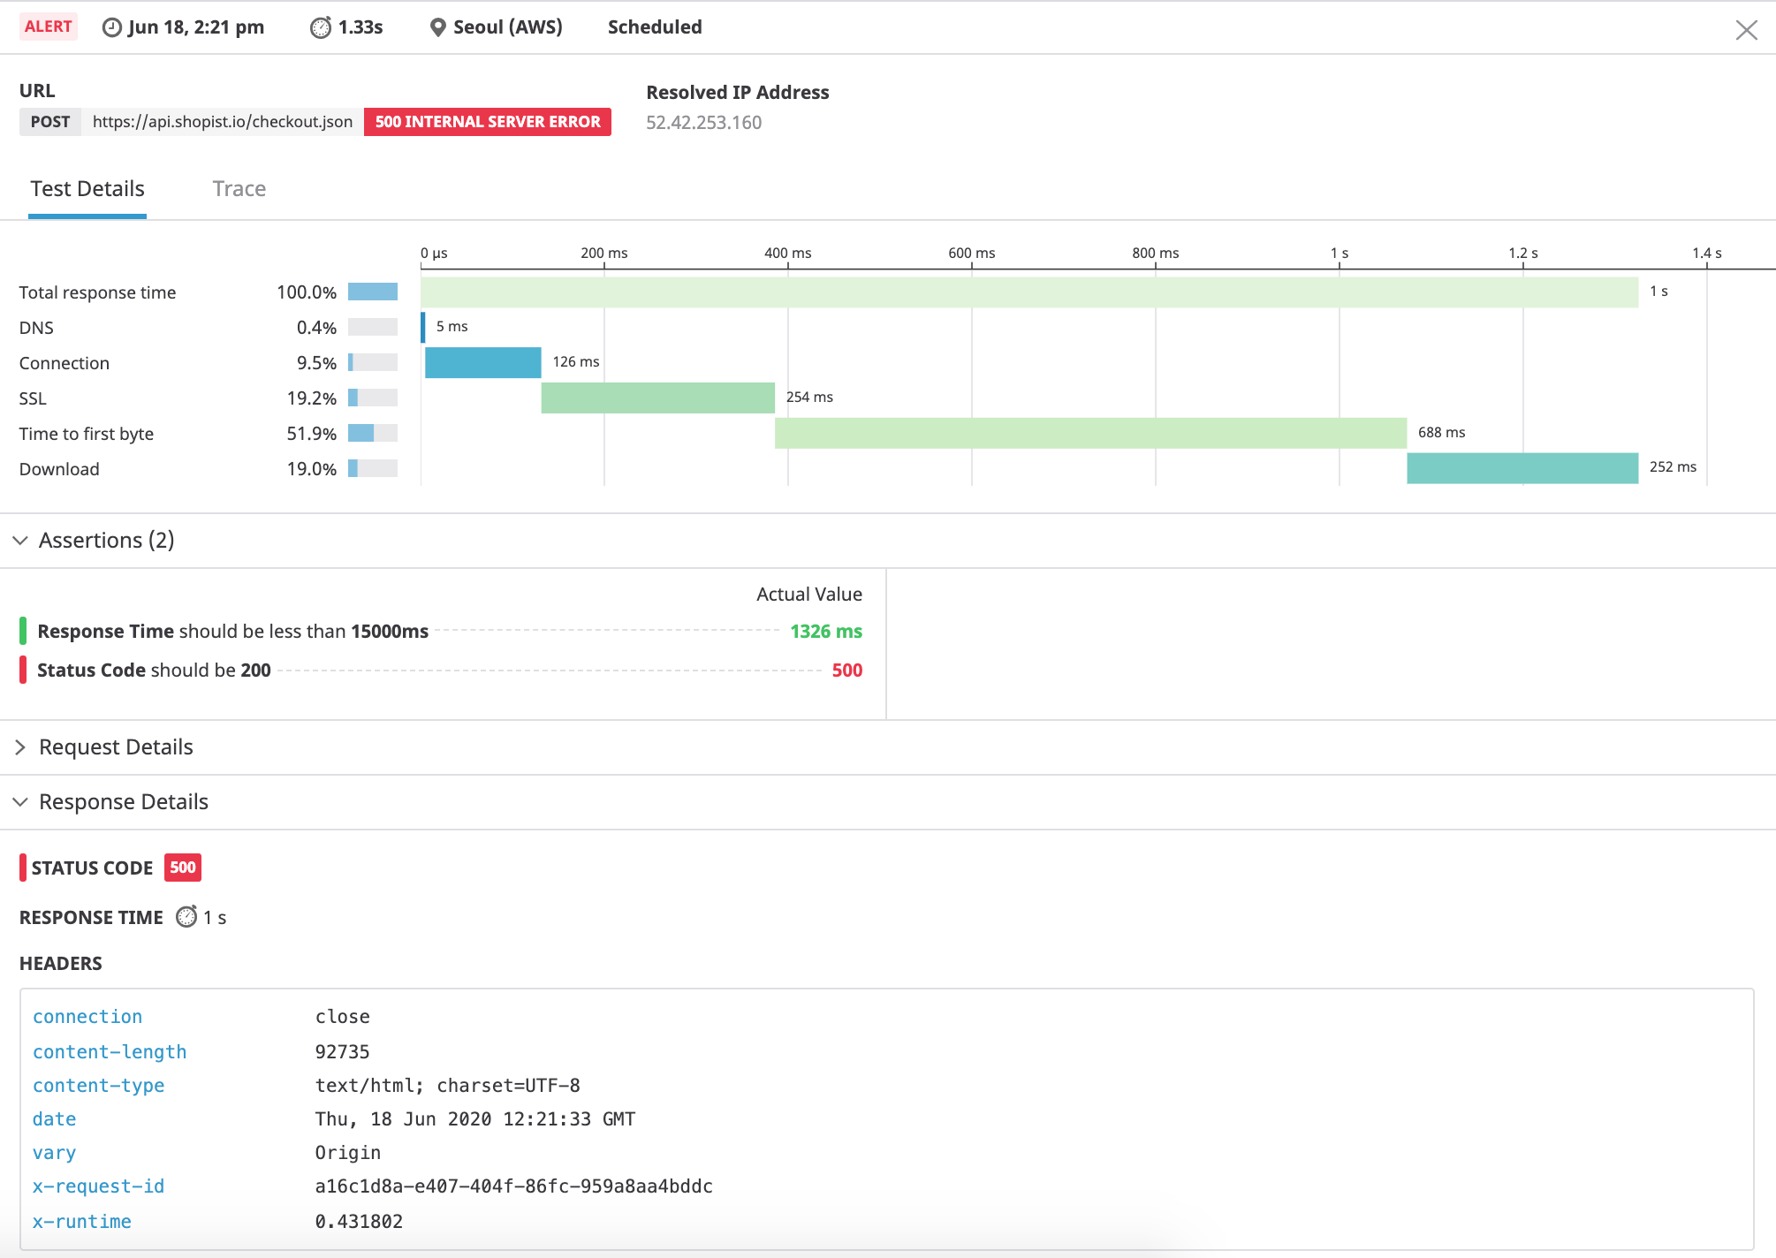Viewport: 1776px width, 1258px height.
Task: Click the POST method badge
Action: click(50, 122)
